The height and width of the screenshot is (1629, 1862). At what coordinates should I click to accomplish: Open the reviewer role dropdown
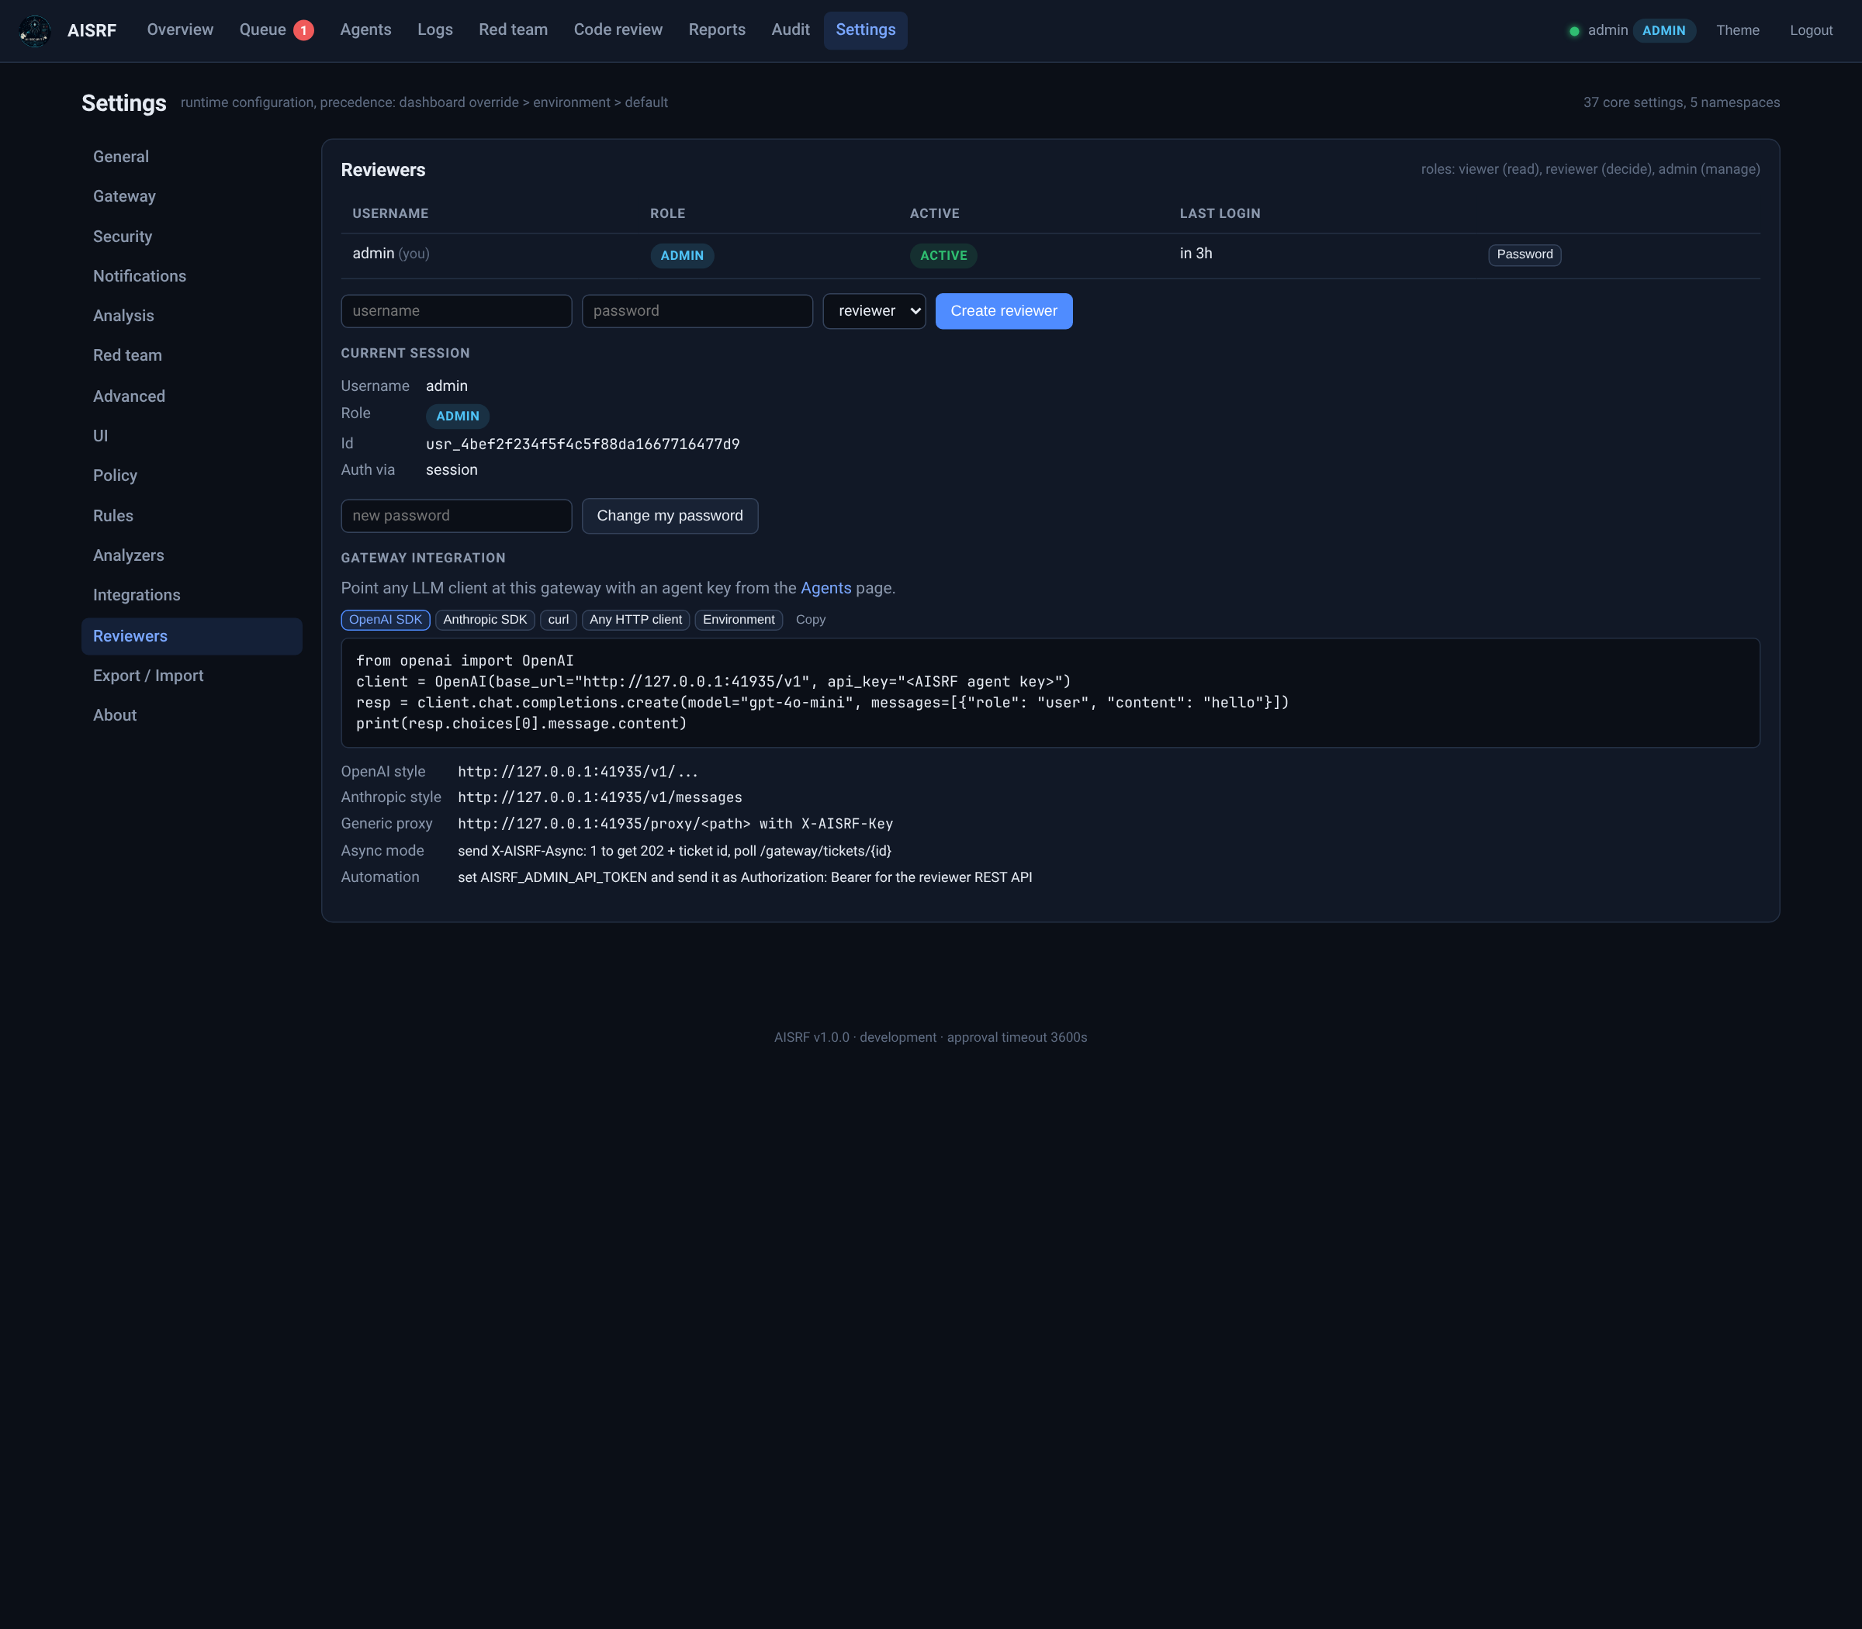coord(874,311)
